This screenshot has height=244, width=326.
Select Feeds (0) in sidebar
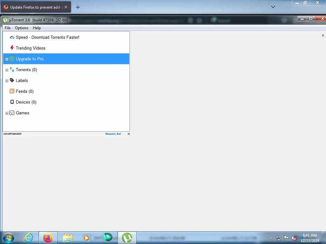click(x=25, y=91)
